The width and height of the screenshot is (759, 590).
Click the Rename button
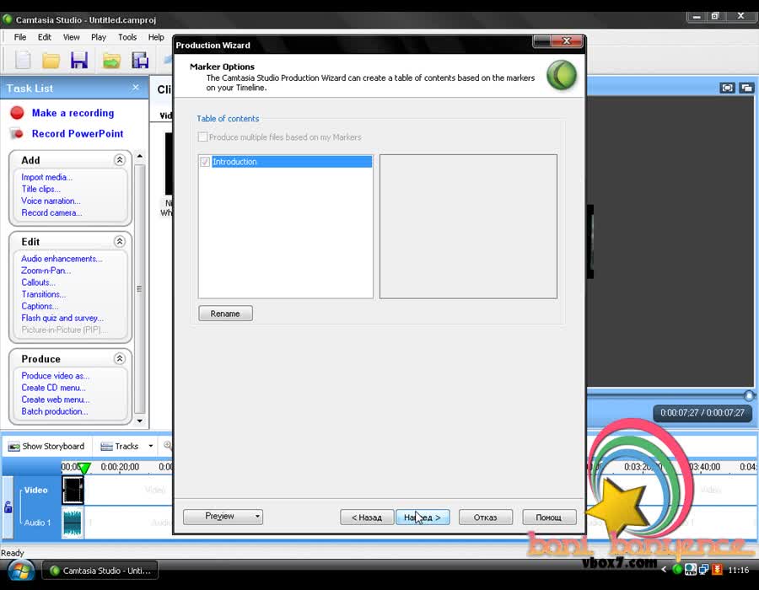coord(225,314)
